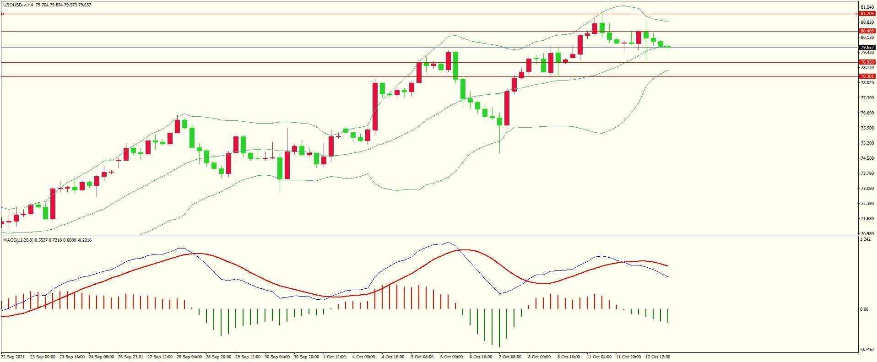The image size is (877, 362).
Task: Click the 81.540 price axis label
Action: tap(867, 7)
